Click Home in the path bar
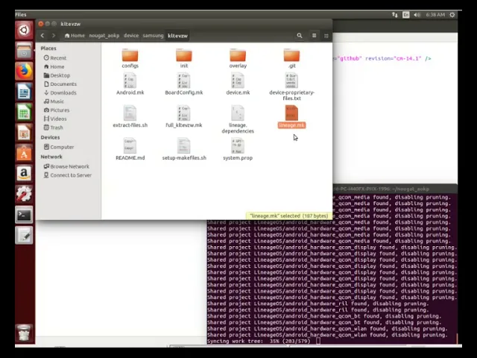Screen dimensions: 477x358 click(75, 36)
